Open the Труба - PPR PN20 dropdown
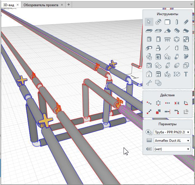The height and width of the screenshot is (185, 195). [172, 132]
